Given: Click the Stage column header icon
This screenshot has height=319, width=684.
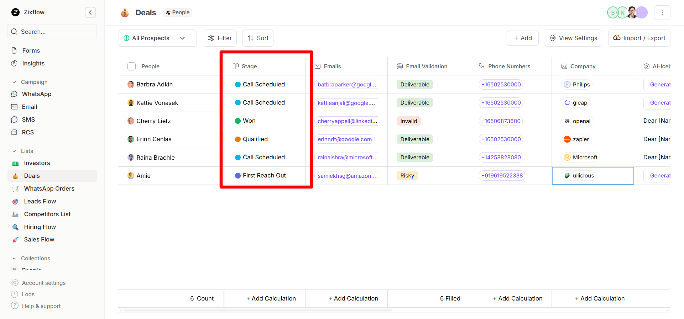Looking at the screenshot, I should pos(235,66).
